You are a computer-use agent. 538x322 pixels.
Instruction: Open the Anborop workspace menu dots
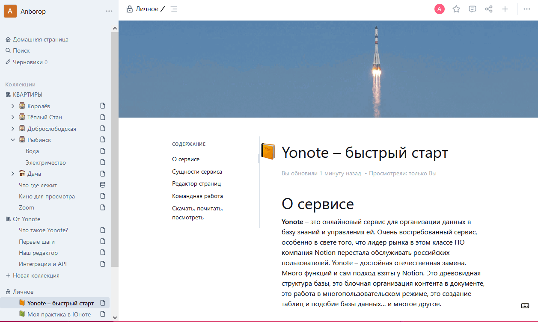point(109,11)
